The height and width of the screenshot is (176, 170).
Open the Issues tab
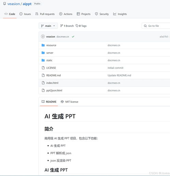[x=25, y=14]
